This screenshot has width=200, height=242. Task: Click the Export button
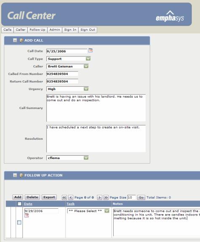click(x=49, y=197)
